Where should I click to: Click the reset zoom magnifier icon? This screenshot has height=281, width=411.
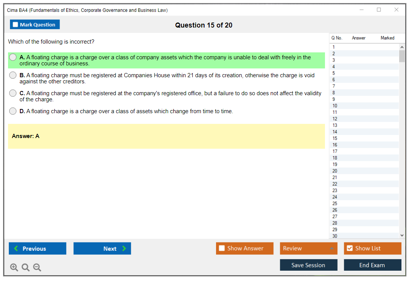pyautogui.click(x=26, y=268)
